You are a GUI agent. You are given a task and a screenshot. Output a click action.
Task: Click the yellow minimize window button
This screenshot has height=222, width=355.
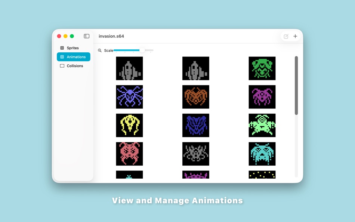point(65,36)
